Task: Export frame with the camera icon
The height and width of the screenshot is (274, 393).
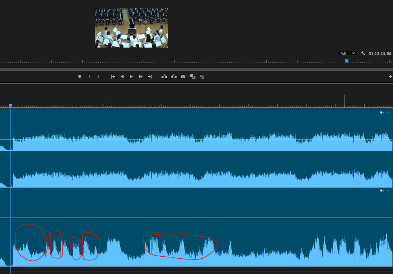Action: pos(183,77)
